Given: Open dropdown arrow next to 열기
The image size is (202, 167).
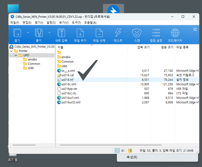Looking at the screenshot, I should (x=28, y=33).
